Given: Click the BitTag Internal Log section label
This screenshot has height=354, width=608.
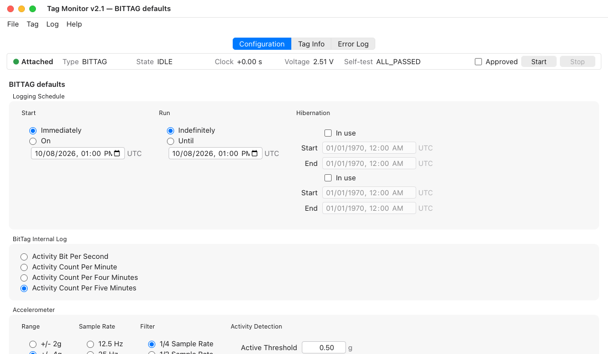Looking at the screenshot, I should point(40,239).
